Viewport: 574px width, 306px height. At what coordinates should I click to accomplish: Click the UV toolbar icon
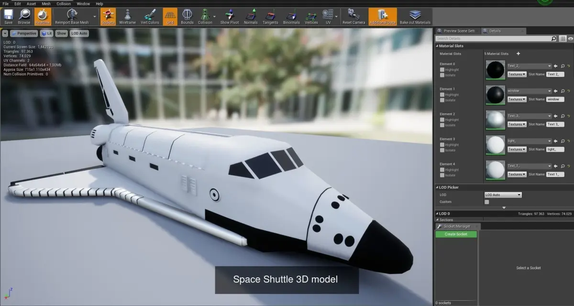point(328,16)
